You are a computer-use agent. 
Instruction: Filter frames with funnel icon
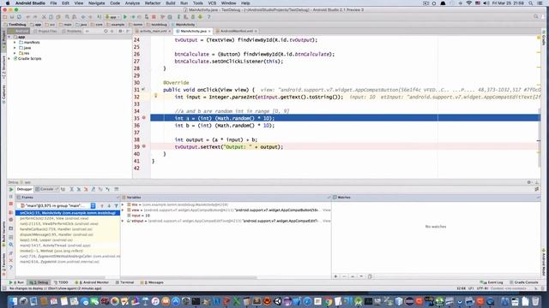[116, 205]
